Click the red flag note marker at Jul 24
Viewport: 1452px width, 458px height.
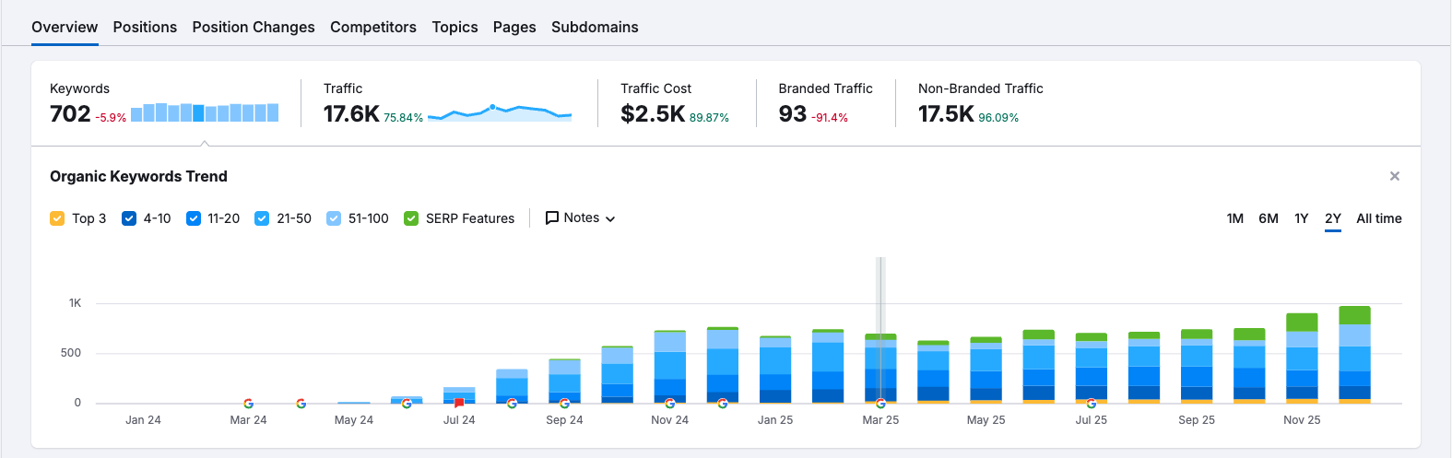[x=459, y=404]
